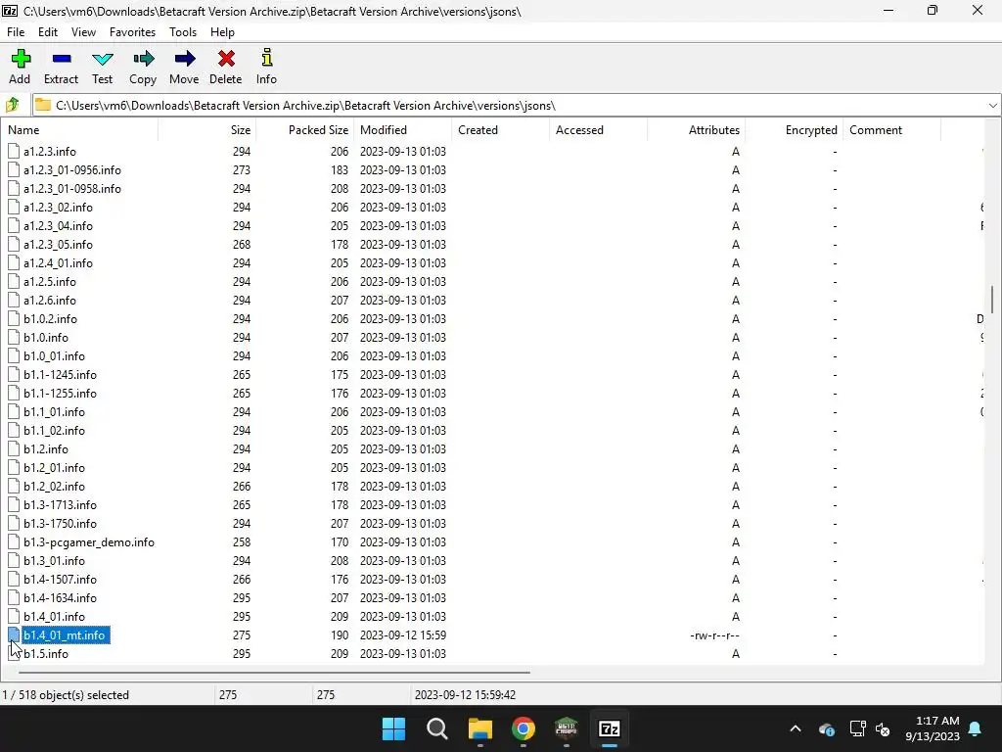Click the Extract toolbar icon
Screen dimensions: 1002x752
62,59
